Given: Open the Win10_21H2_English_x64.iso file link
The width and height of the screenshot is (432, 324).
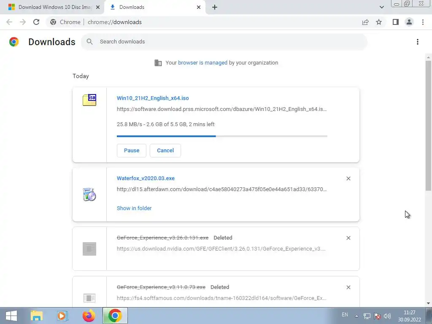Looking at the screenshot, I should point(153,98).
